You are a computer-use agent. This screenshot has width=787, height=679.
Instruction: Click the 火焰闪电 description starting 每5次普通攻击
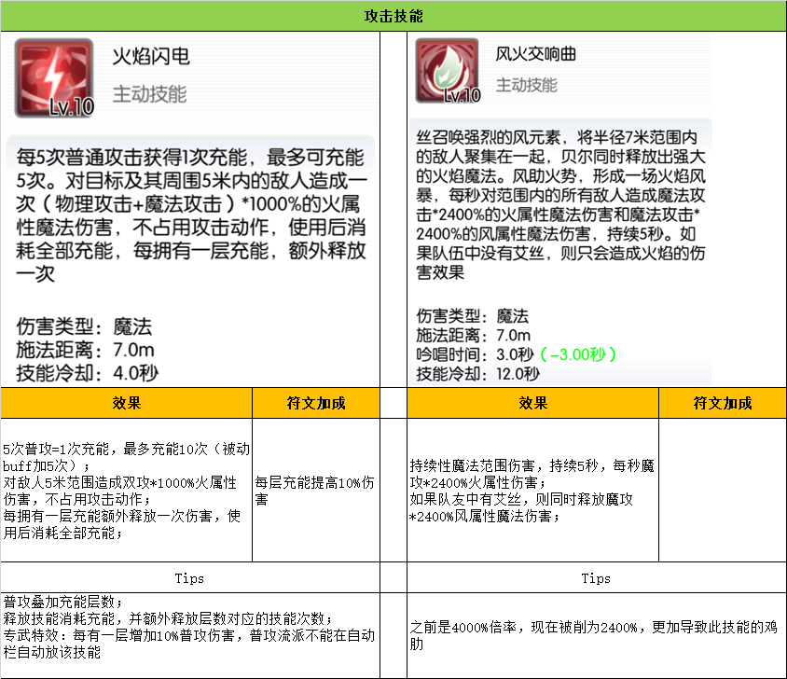pyautogui.click(x=191, y=215)
